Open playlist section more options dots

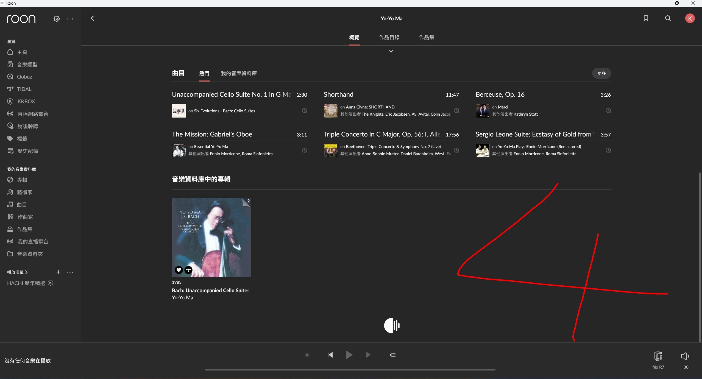(x=70, y=272)
